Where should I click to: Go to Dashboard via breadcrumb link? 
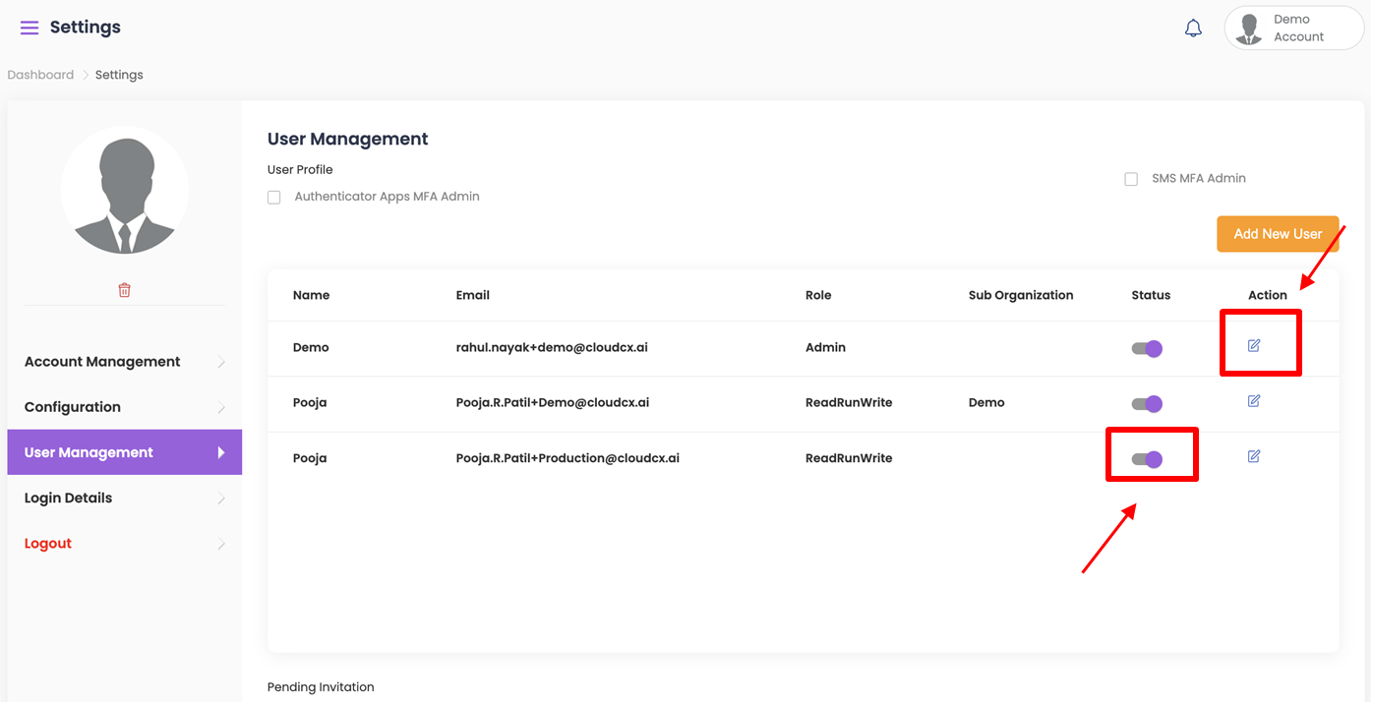[40, 75]
